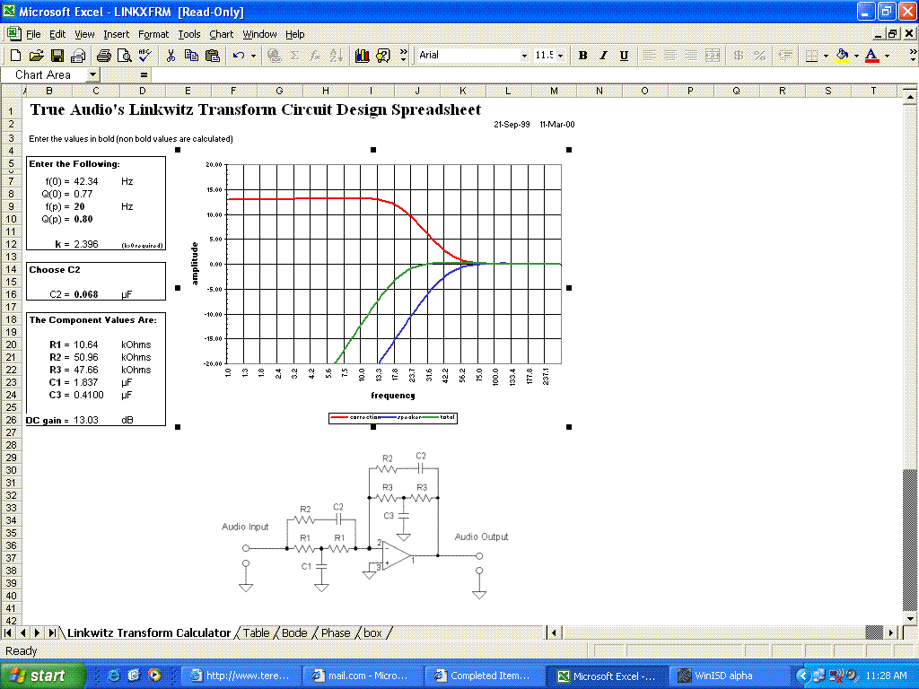Screen dimensions: 919x689
Task: Apply Percent Style icon
Action: [759, 55]
